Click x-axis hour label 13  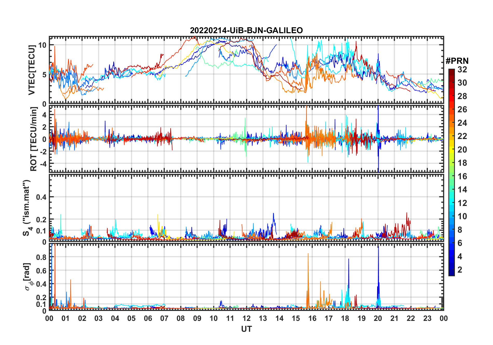click(x=263, y=318)
